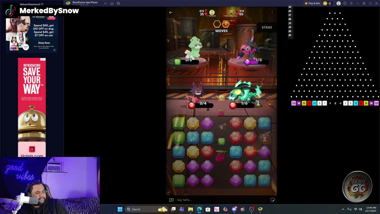Tap the small green gem in the board gap
Viewport: 380px width, 214px height.
221,141
